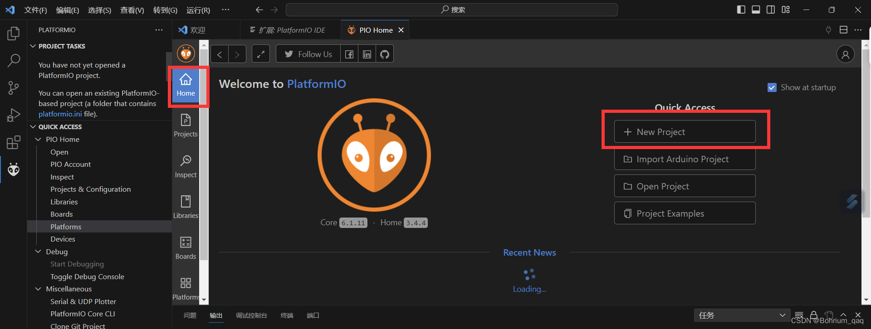Toggle the primary side bar layout icon
The width and height of the screenshot is (871, 329).
click(741, 10)
